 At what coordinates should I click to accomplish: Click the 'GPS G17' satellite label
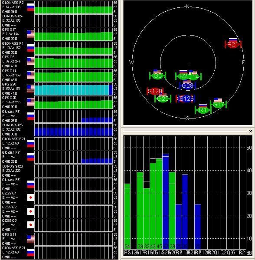click(x=9, y=30)
